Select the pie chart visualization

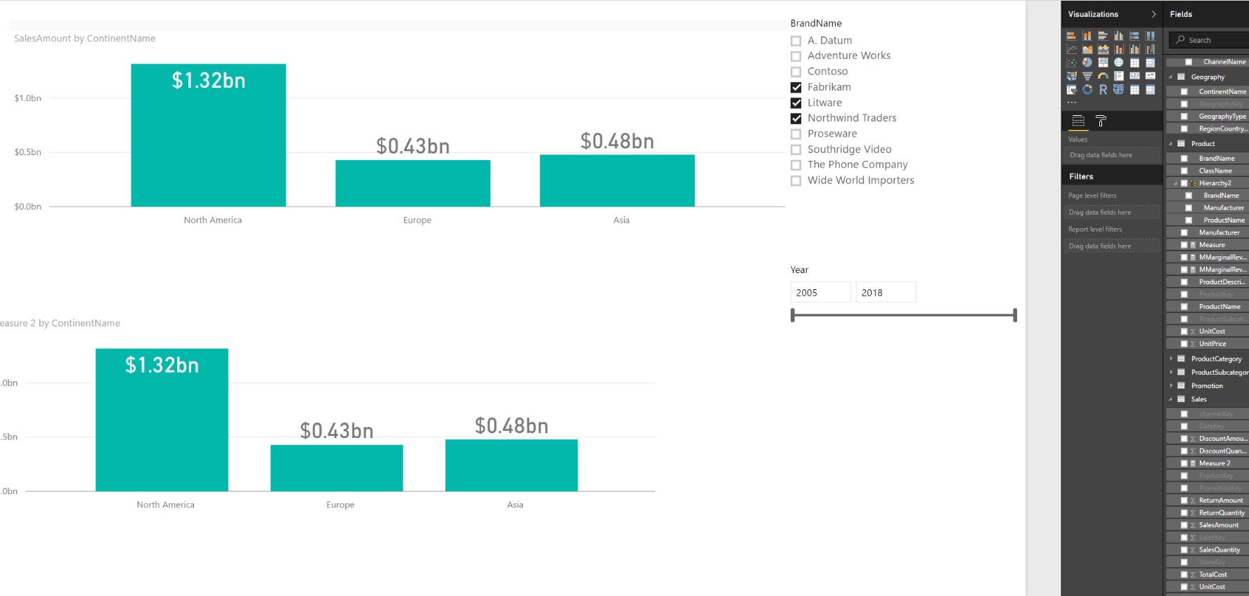1087,62
